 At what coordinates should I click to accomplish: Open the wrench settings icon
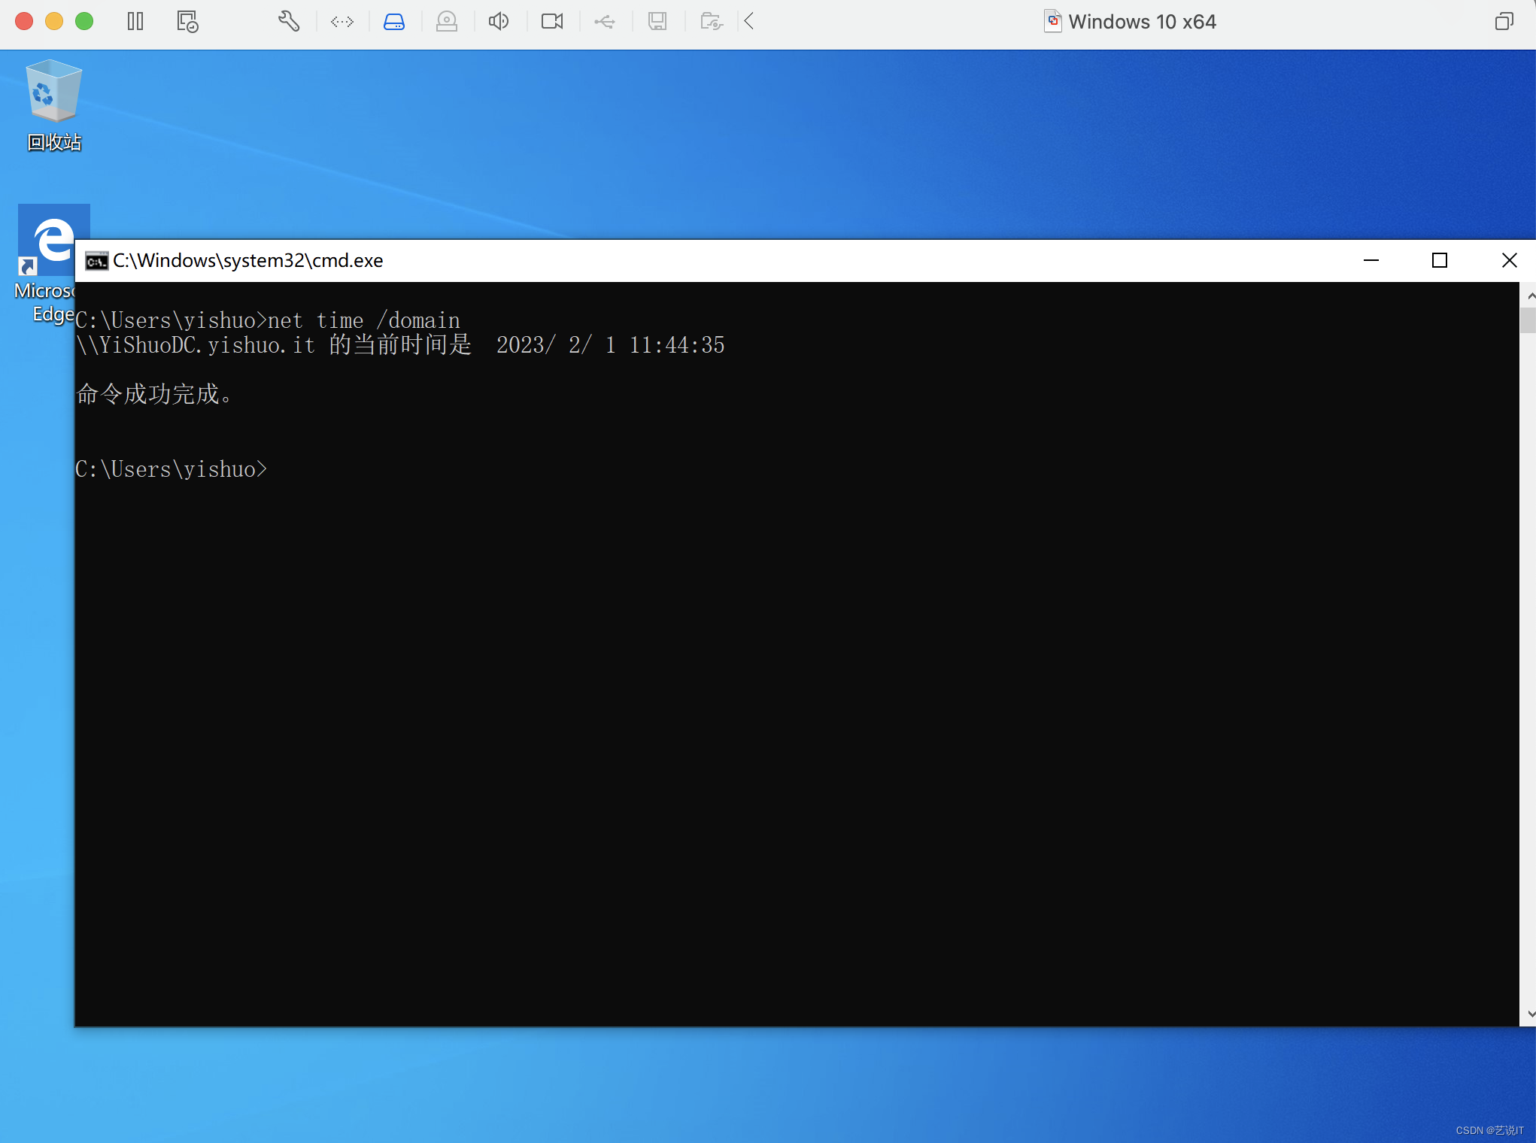(289, 21)
